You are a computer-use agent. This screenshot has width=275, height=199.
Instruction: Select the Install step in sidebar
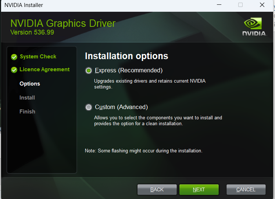tap(27, 98)
